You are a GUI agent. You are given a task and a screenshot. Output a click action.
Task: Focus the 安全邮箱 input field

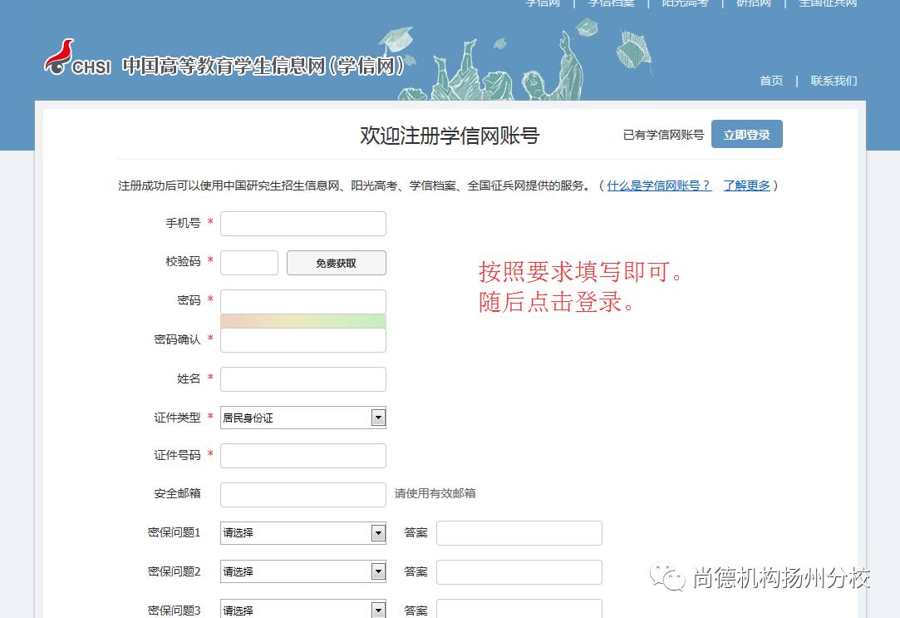[303, 495]
